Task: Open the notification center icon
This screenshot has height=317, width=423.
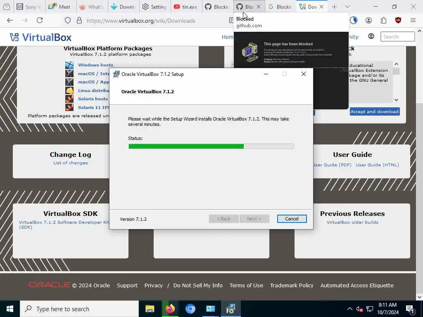Action: coord(410,309)
